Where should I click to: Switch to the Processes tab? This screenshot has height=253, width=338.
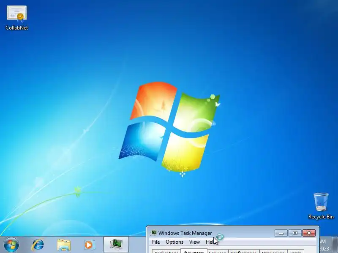point(194,251)
